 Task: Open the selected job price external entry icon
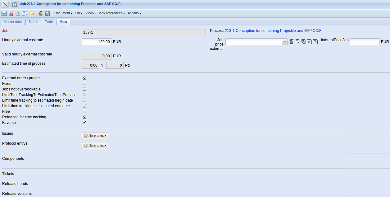click(292, 42)
